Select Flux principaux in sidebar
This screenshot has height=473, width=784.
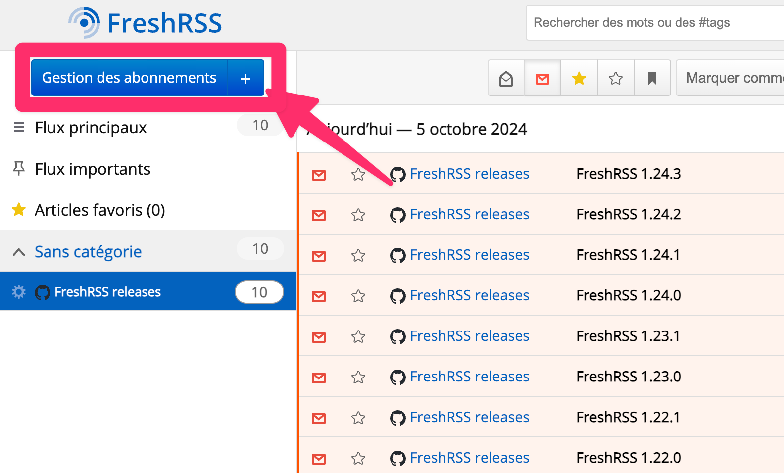tap(91, 128)
